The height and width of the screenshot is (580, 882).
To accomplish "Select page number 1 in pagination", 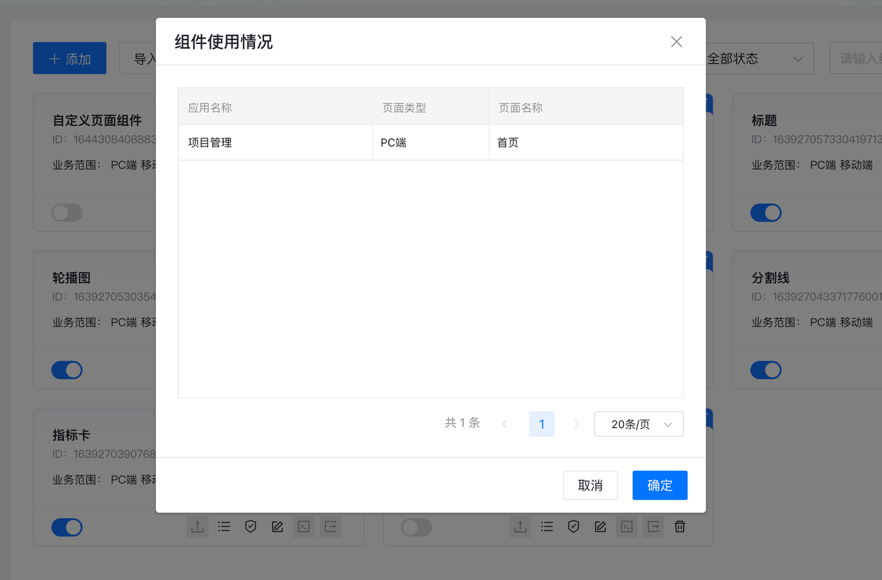I will tap(542, 425).
